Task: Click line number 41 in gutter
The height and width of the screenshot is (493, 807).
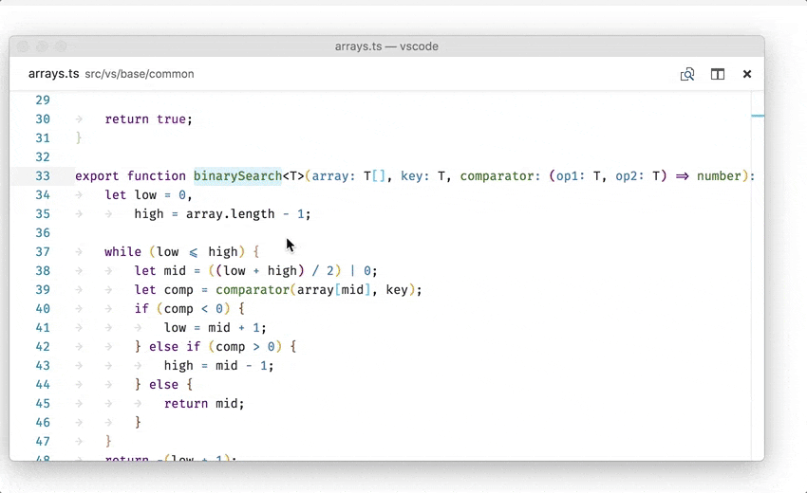Action: [x=43, y=327]
